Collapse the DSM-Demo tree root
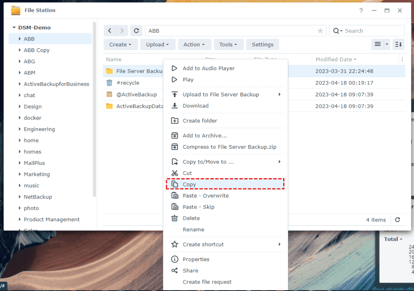 (x=14, y=27)
